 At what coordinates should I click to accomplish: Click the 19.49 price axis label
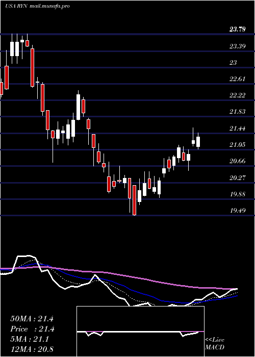point(238,211)
